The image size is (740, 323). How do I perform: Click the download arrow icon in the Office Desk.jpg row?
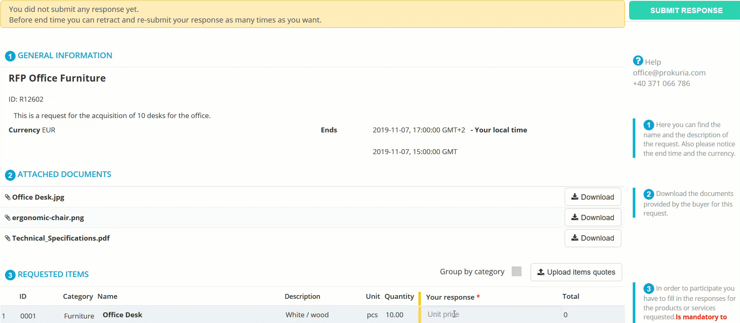(x=575, y=197)
